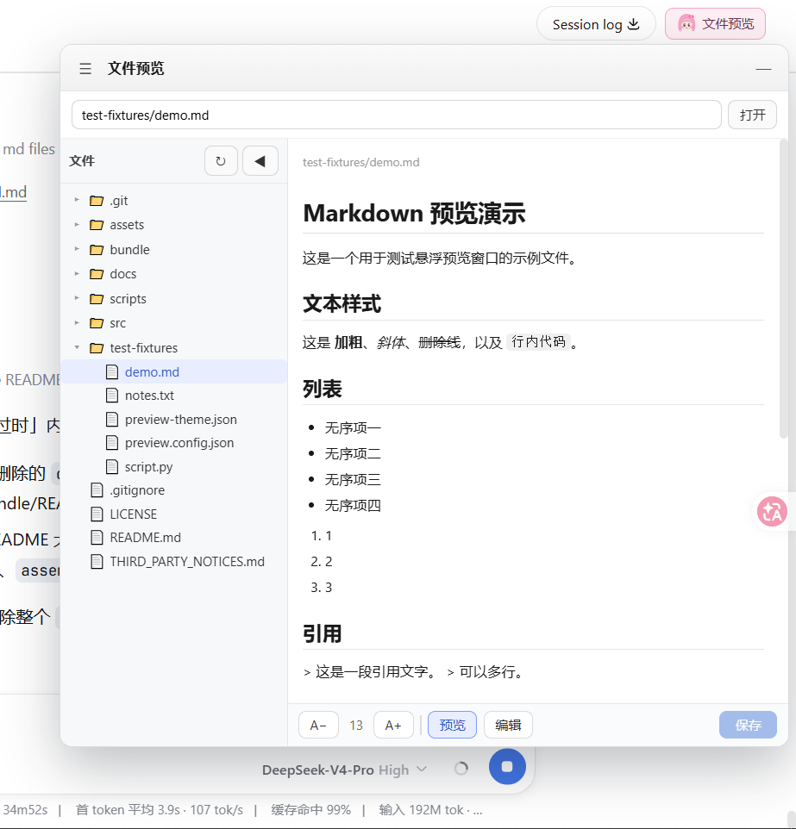Click the font size value 13
This screenshot has height=829, width=796.
click(356, 725)
